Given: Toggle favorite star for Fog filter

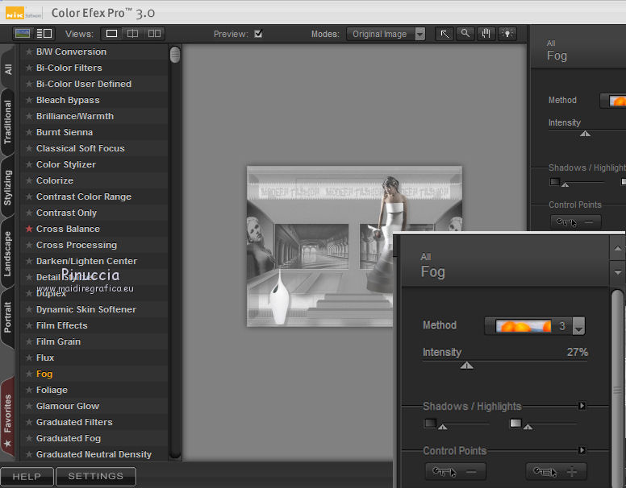Looking at the screenshot, I should point(29,374).
